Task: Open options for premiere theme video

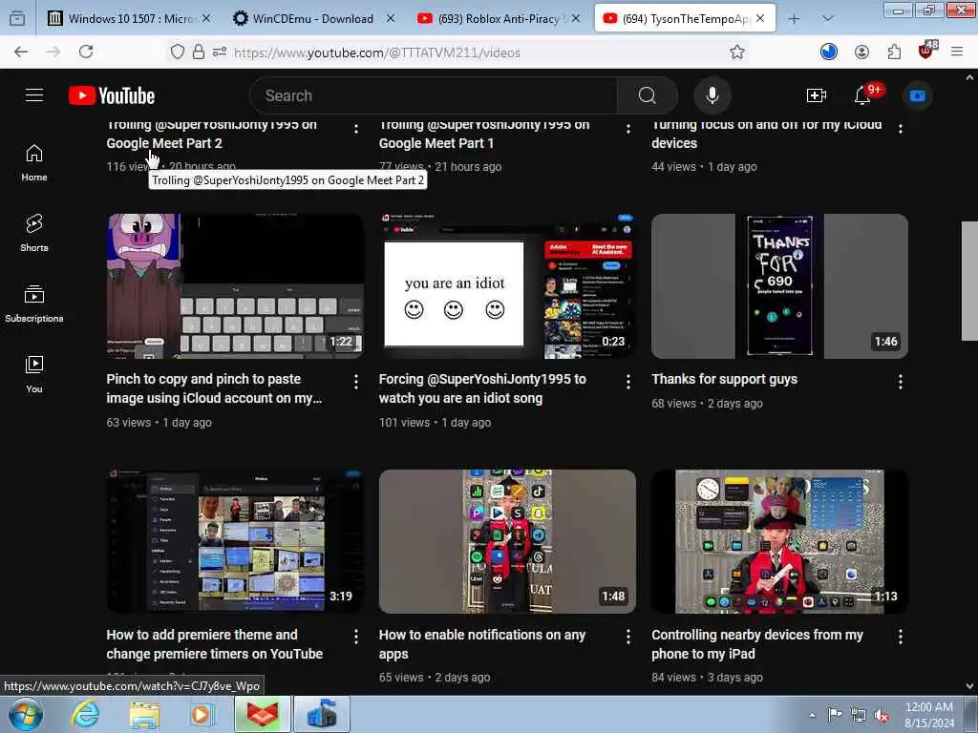Action: point(355,637)
